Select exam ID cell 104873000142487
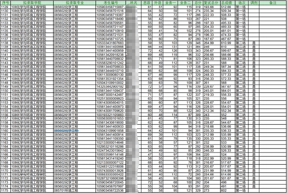Viewport: 287px width, 193px height. pos(111,95)
